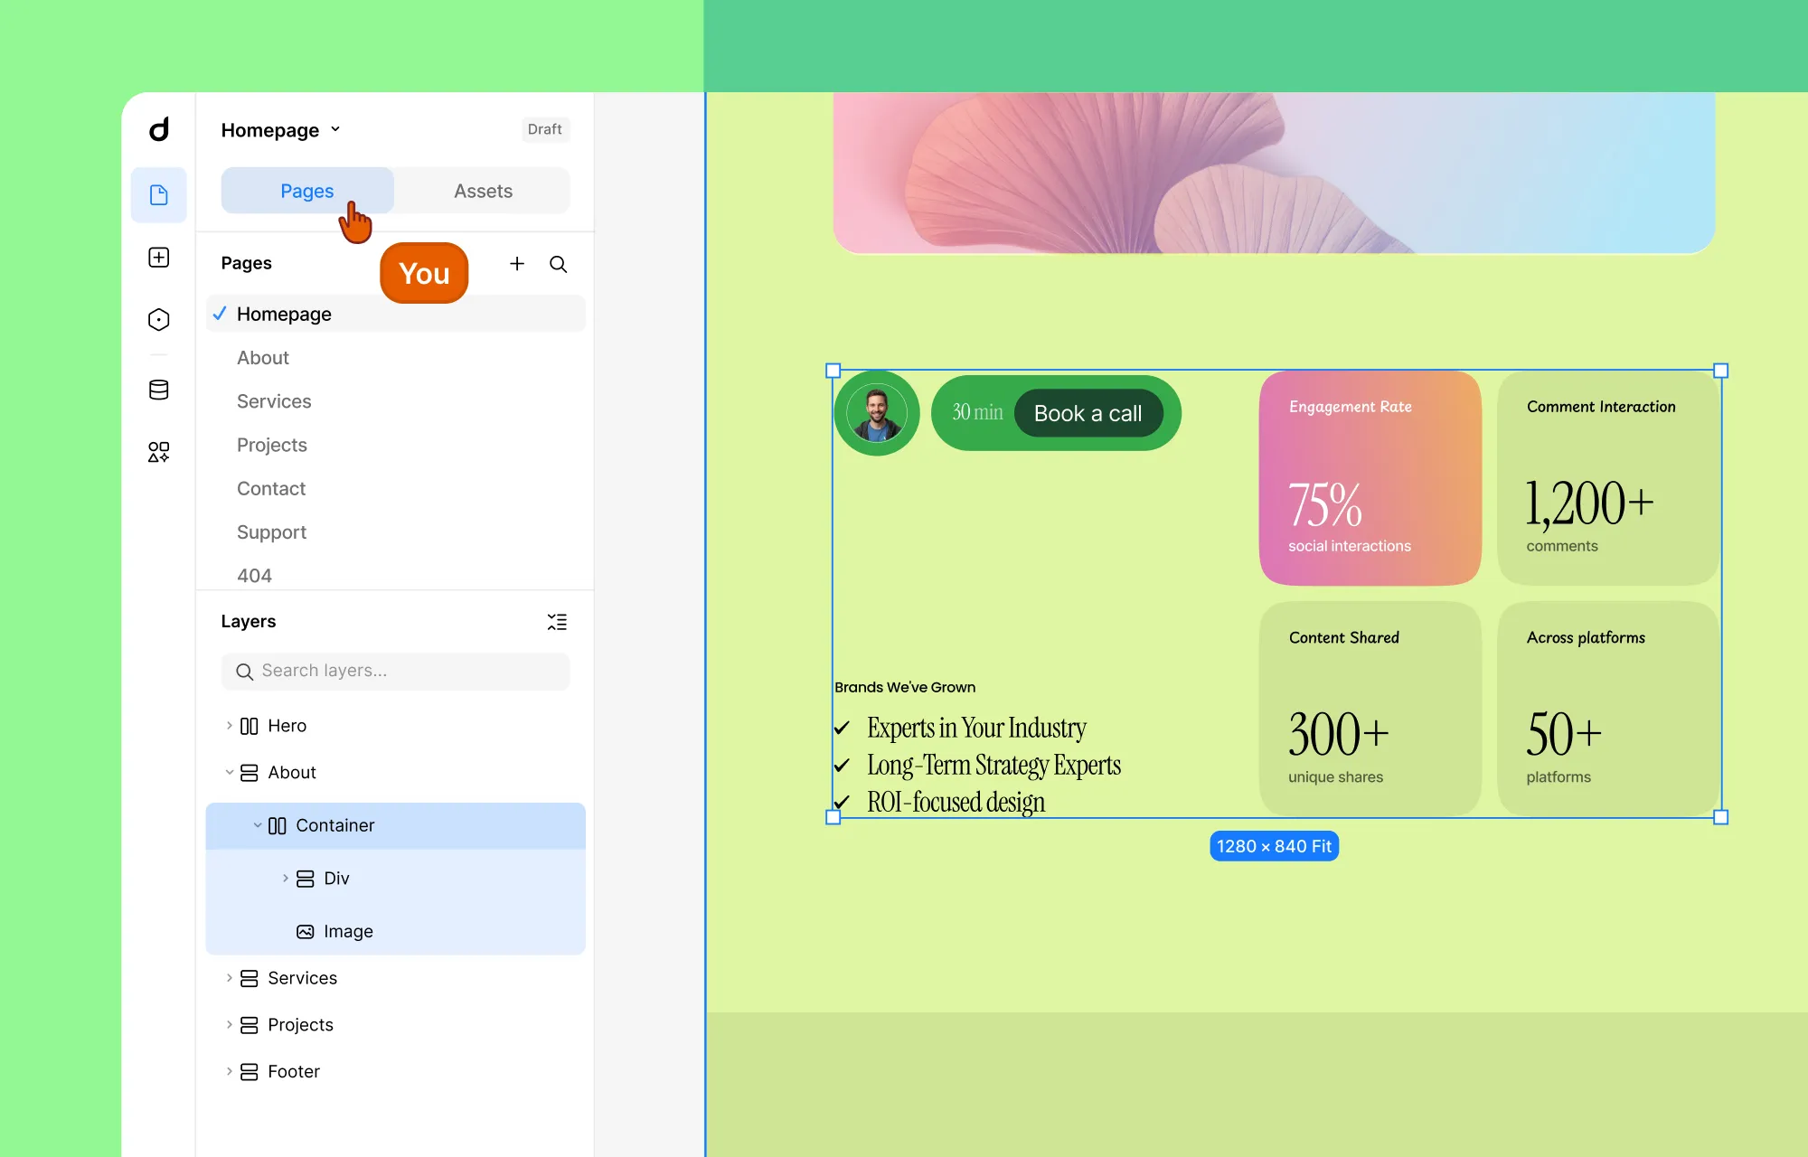Click the Book a call button
The image size is (1808, 1157).
(x=1088, y=413)
